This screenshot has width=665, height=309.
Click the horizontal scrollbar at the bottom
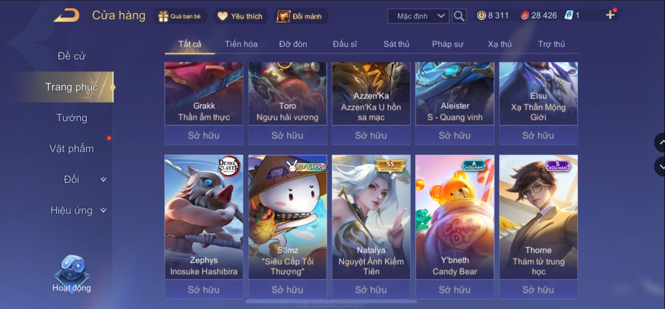(331, 301)
